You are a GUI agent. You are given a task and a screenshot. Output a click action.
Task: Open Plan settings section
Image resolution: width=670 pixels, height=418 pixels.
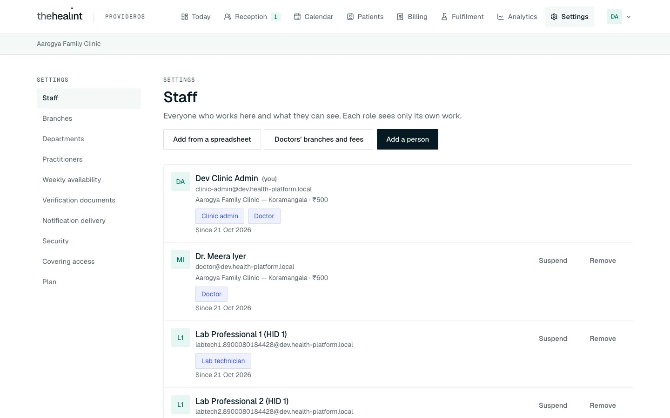89,282
